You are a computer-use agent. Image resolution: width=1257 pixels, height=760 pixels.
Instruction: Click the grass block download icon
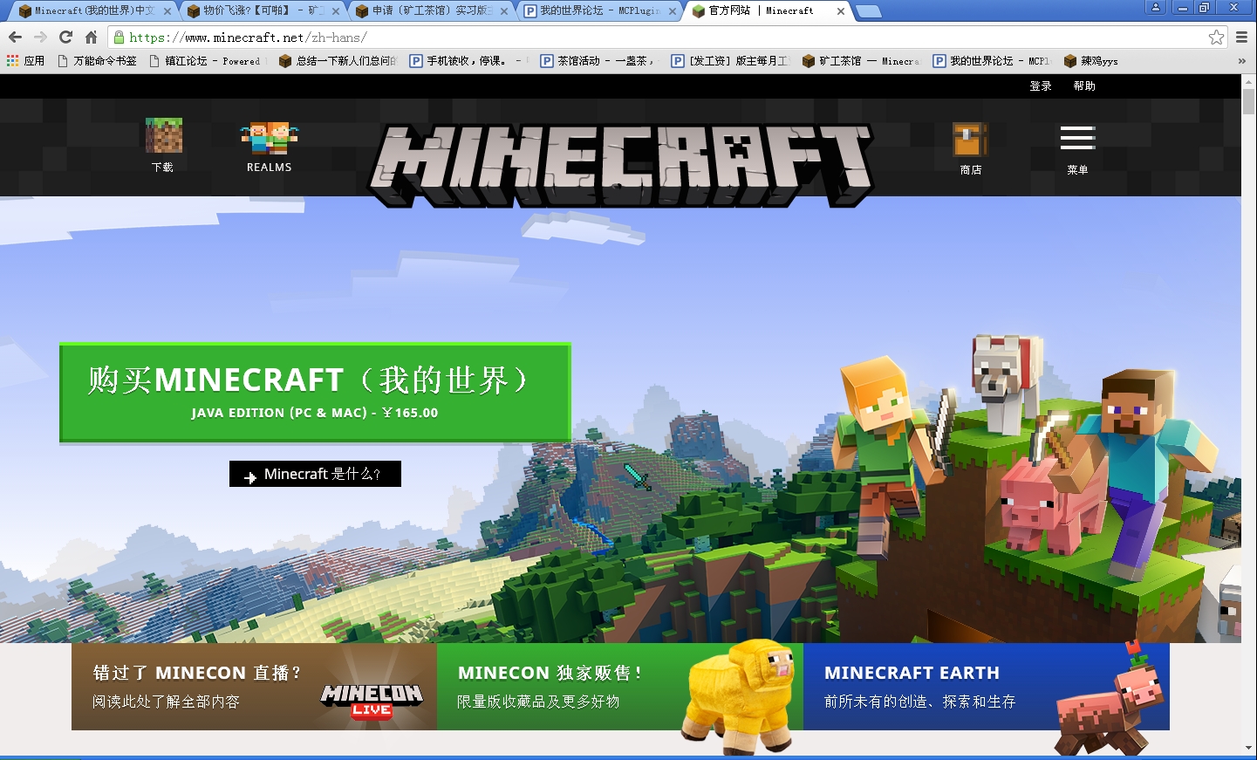[163, 135]
